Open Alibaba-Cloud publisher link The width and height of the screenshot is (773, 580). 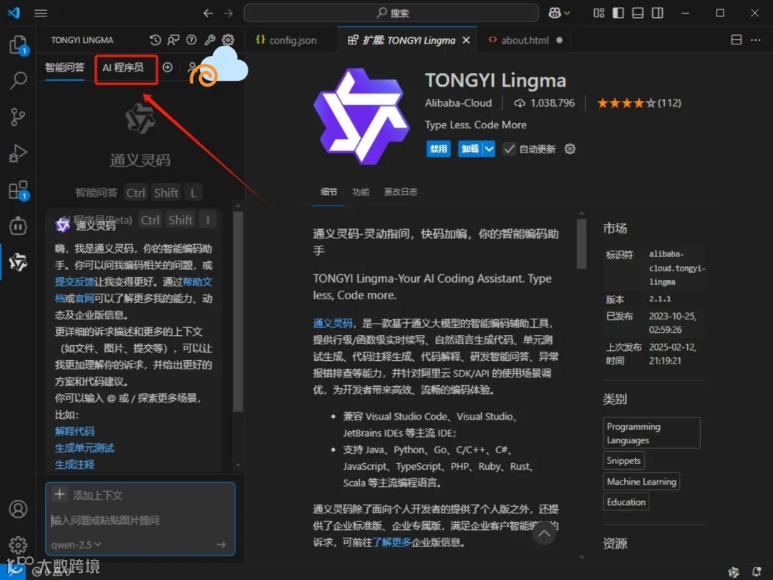(459, 103)
